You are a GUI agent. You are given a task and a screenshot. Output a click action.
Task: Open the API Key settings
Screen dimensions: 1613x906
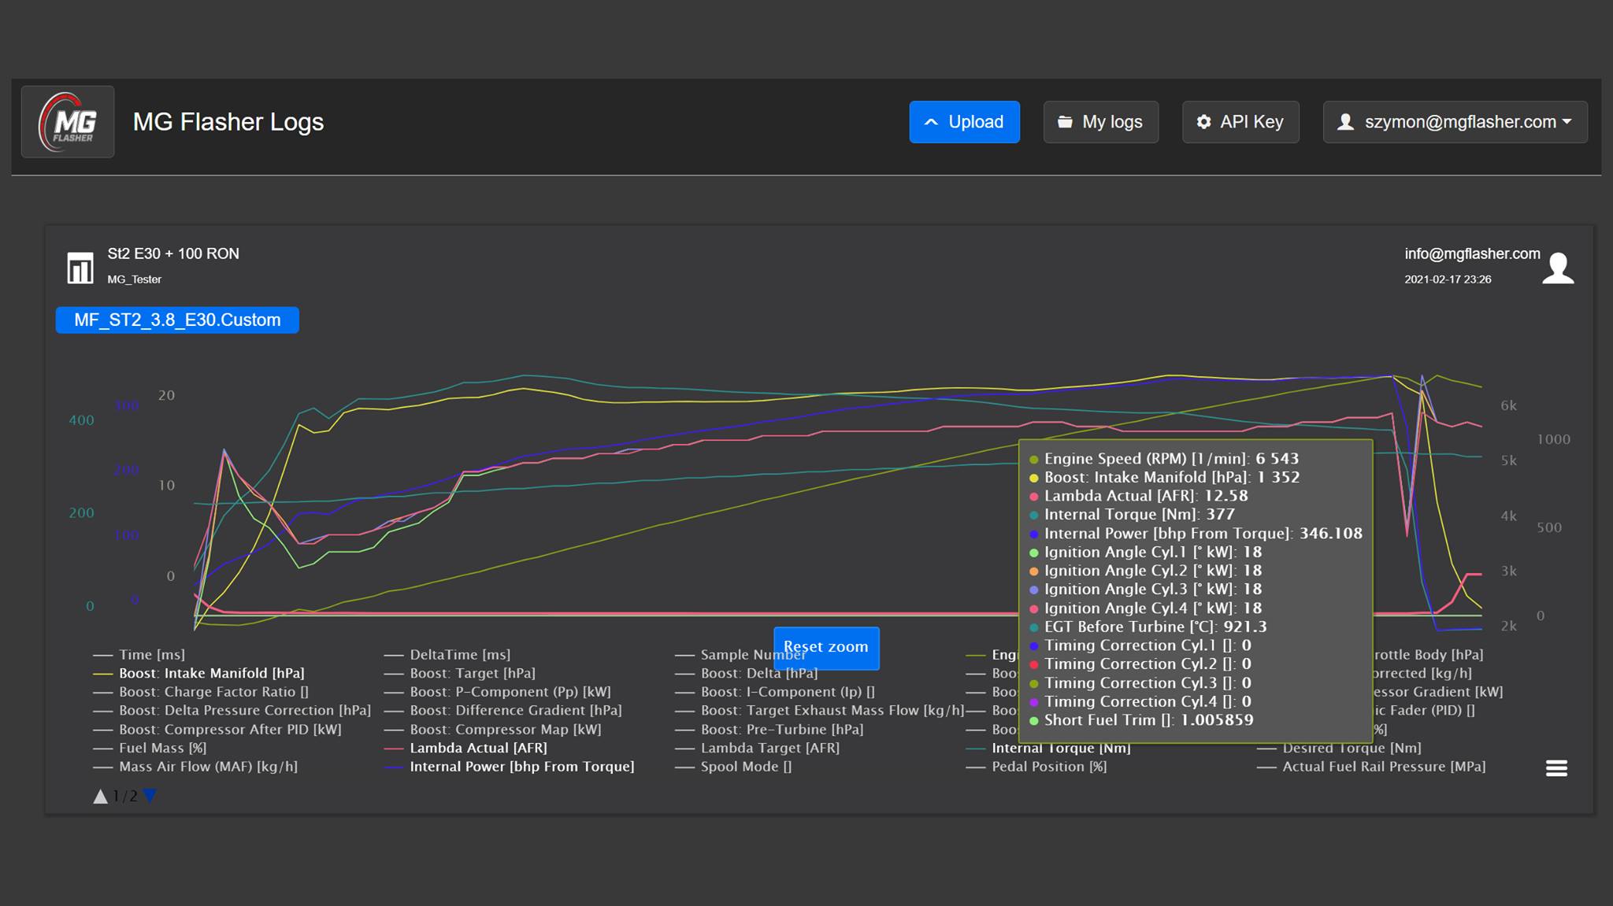pyautogui.click(x=1240, y=122)
